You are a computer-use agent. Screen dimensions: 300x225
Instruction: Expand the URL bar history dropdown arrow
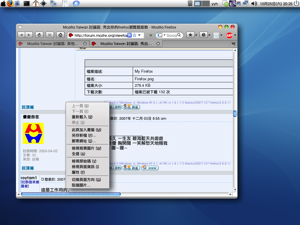[140, 35]
